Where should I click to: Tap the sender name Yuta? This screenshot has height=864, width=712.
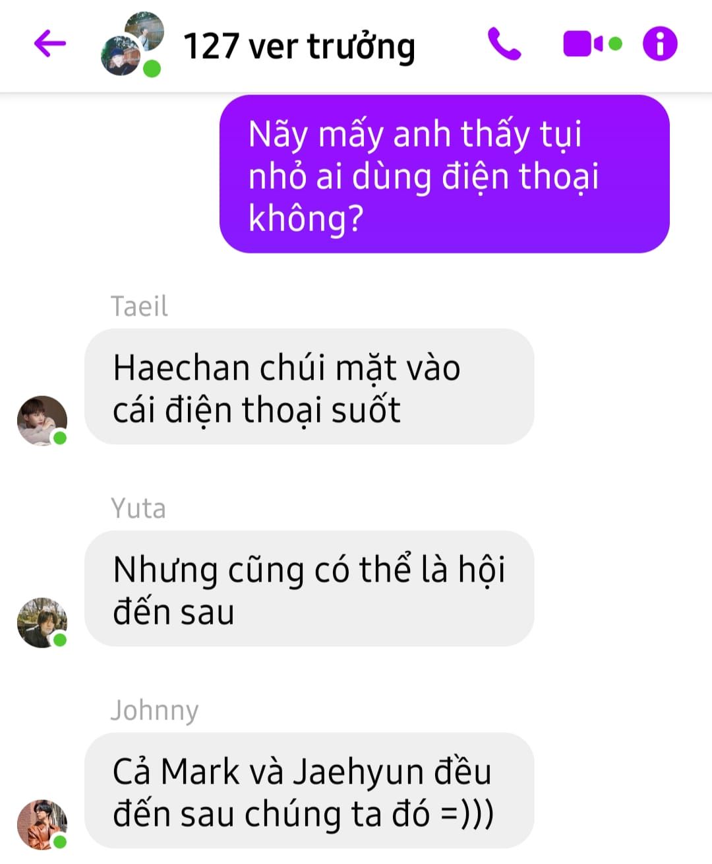click(x=138, y=508)
